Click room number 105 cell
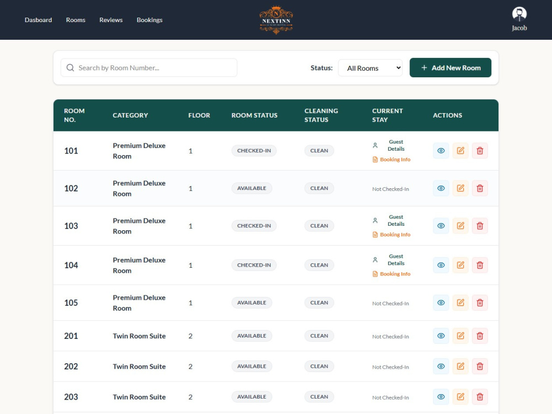The height and width of the screenshot is (414, 552). click(71, 302)
